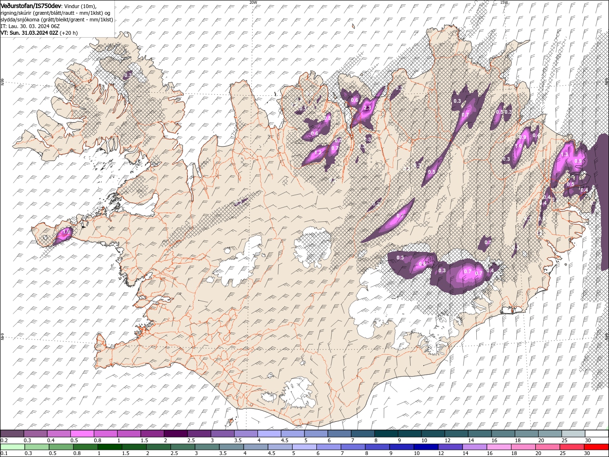Screen dimensions: 609x457
Task: Click the "20W" longitude label
Action: point(253,2)
